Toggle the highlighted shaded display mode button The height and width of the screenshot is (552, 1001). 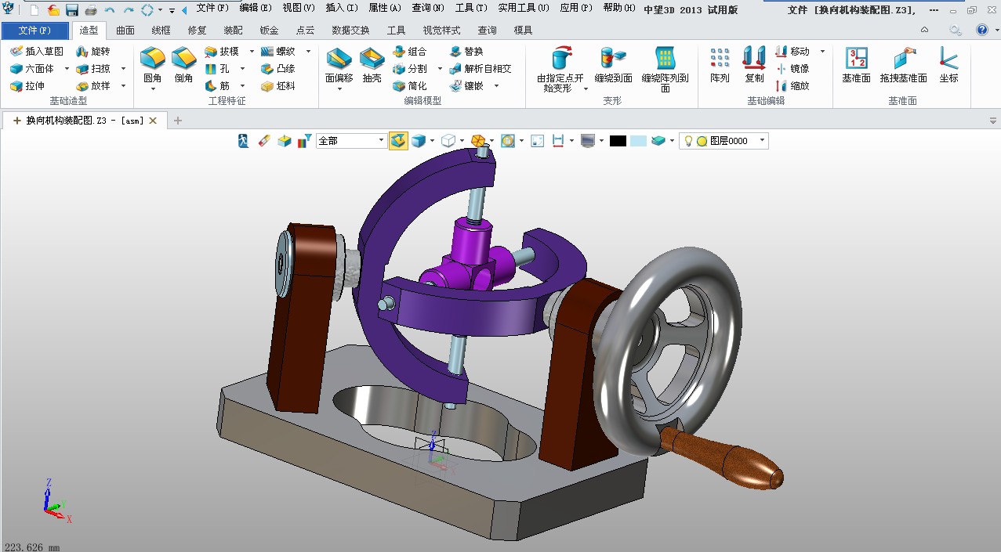399,141
